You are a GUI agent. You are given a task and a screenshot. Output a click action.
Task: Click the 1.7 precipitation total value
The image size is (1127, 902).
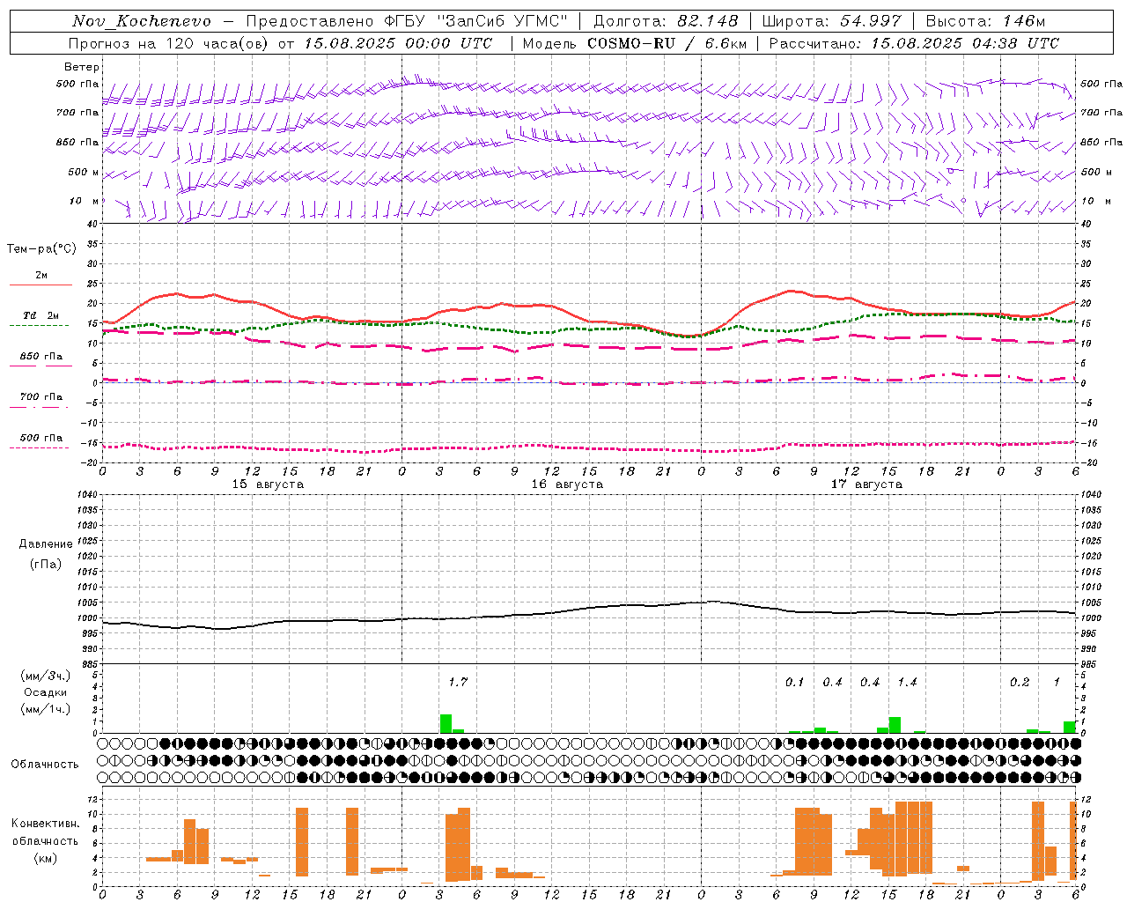[458, 682]
